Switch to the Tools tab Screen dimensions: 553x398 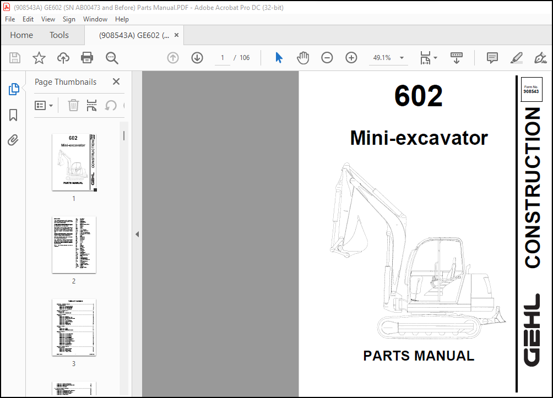pyautogui.click(x=59, y=35)
